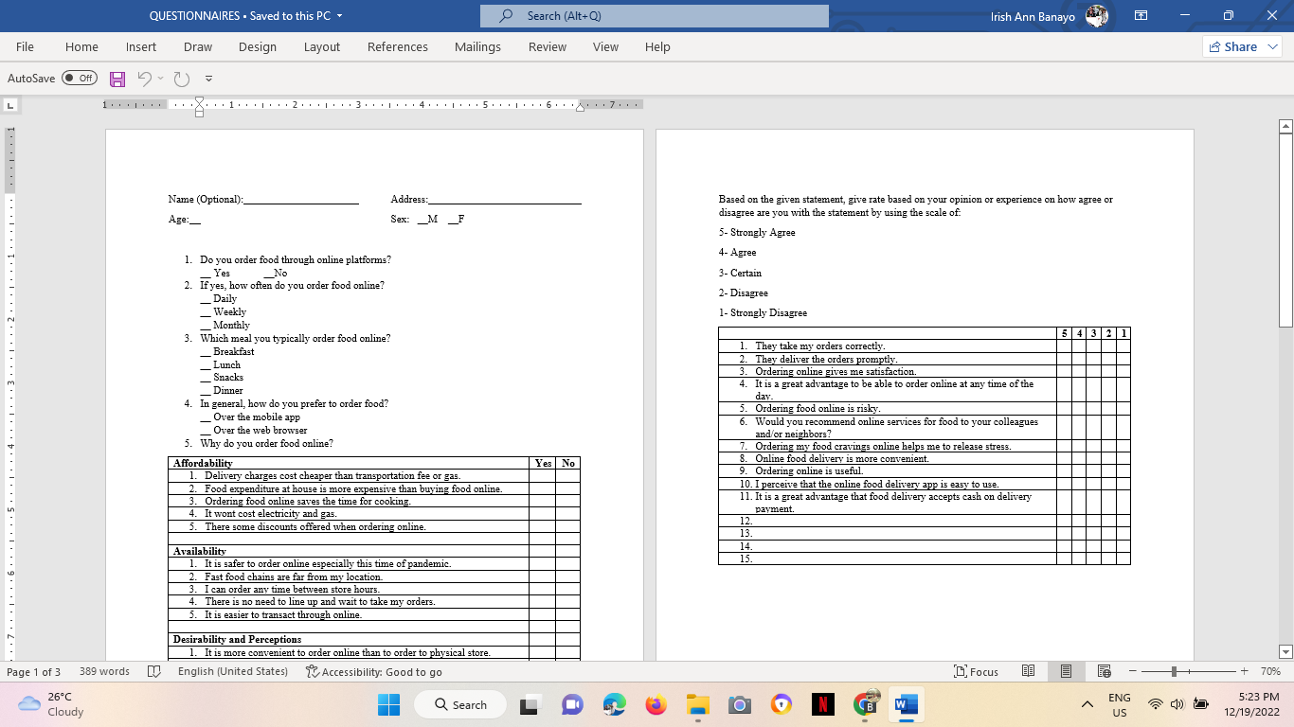Open the weather widget showing 26°C Cloudy
1294x727 pixels.
point(52,704)
